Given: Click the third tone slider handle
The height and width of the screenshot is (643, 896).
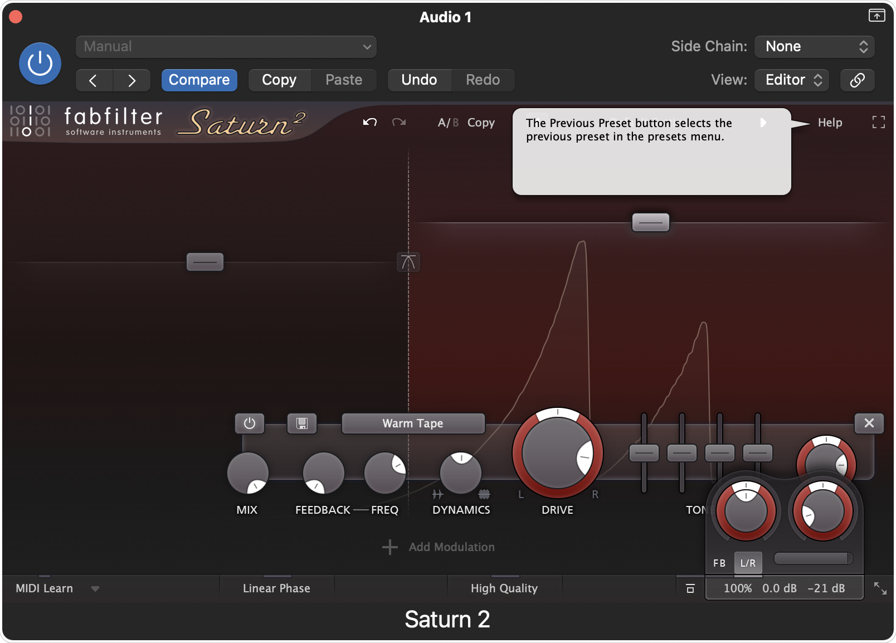Looking at the screenshot, I should click(720, 453).
